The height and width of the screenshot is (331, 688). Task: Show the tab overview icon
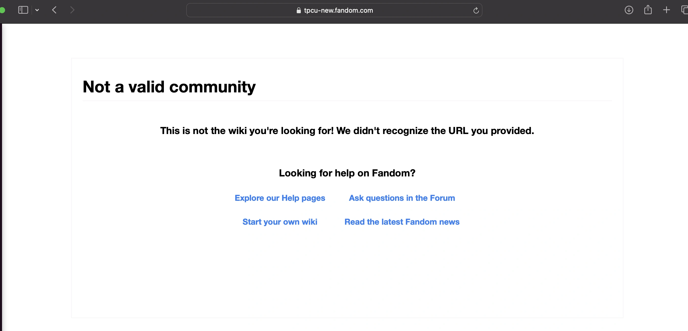click(684, 10)
